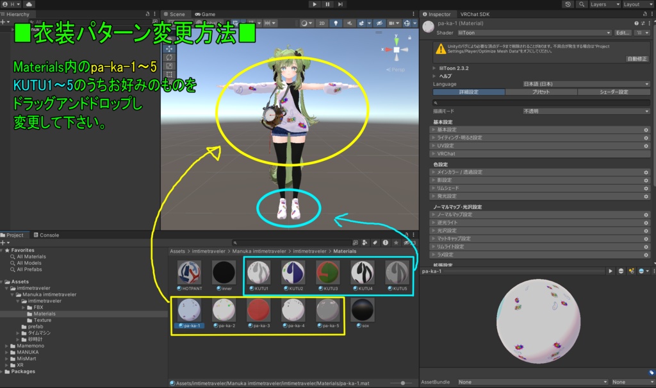Screen dimensions: 656x388
Task: Open the undo history icon
Action: pyautogui.click(x=568, y=4)
